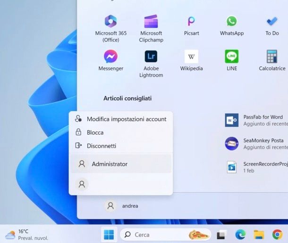Choose Disconnetti to sign out
The width and height of the screenshot is (288, 243).
point(121,146)
